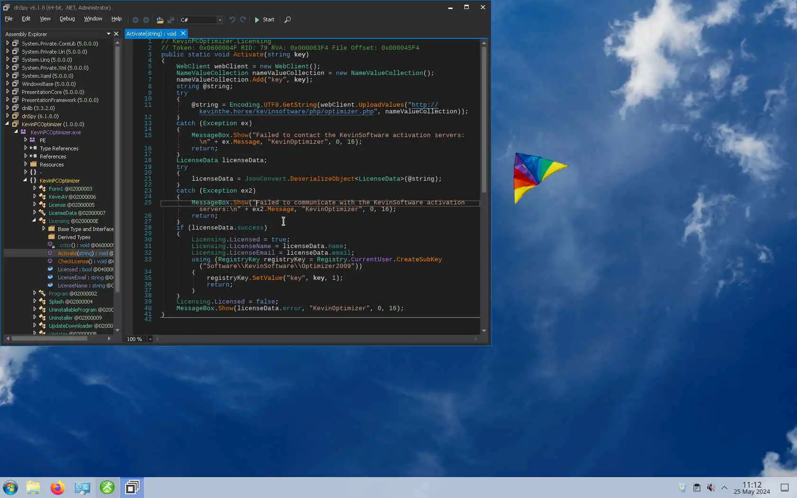
Task: Open the Windows Start menu
Action: click(10, 488)
